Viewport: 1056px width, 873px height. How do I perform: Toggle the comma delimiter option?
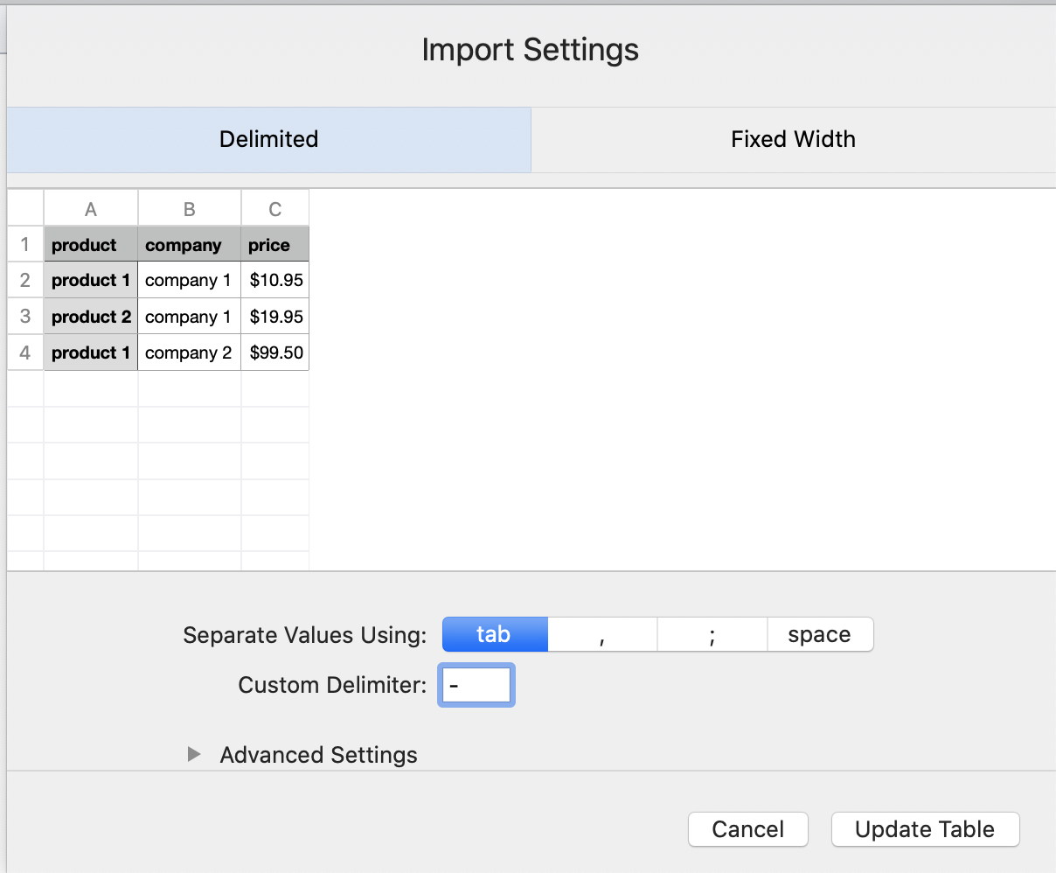tap(602, 634)
